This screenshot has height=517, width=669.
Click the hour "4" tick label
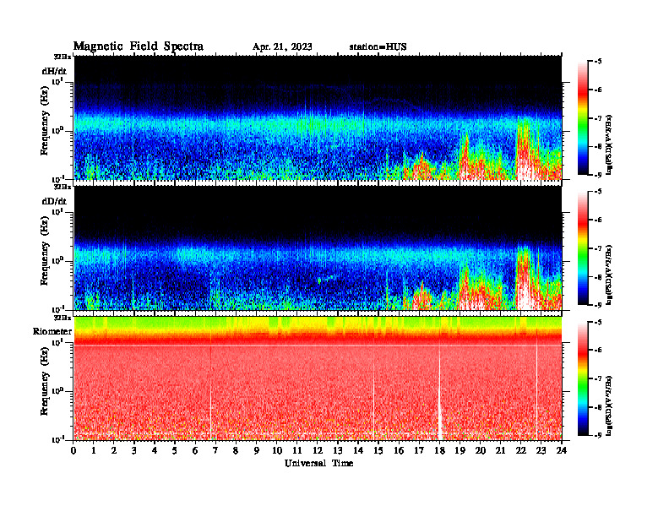(155, 450)
